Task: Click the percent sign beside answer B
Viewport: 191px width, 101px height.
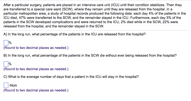Action: pos(10,64)
